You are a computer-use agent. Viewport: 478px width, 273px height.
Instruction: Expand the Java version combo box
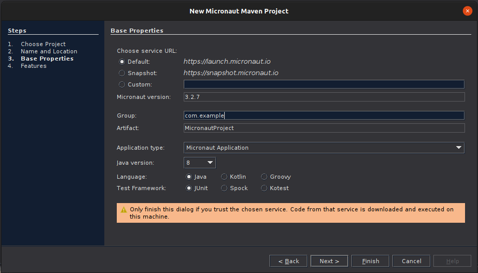200,163
